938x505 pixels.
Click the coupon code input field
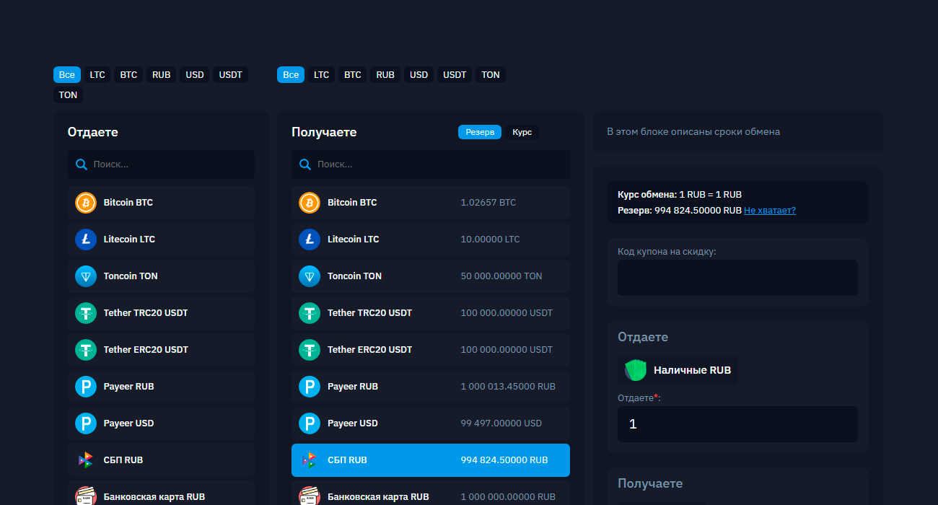pos(737,278)
